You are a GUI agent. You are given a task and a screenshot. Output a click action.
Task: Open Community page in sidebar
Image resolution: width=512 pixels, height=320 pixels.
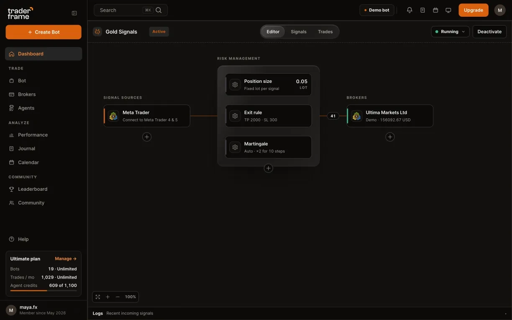(44, 203)
